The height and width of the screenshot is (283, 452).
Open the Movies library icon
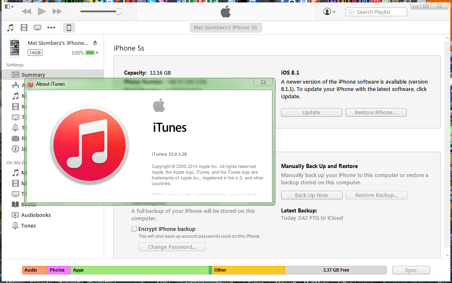(x=24, y=28)
